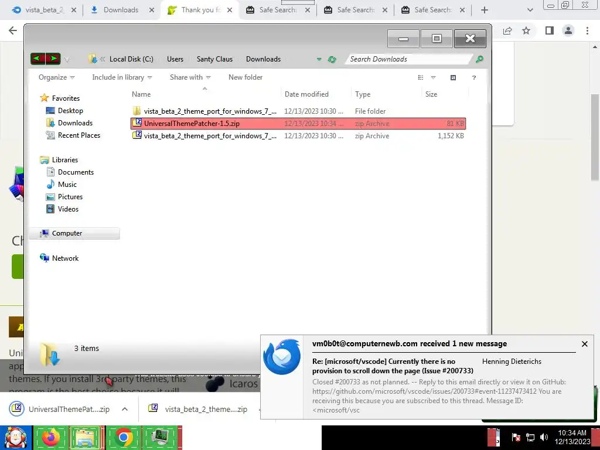The width and height of the screenshot is (600, 450).
Task: Click the volume speaker tray icon
Action: [544, 437]
